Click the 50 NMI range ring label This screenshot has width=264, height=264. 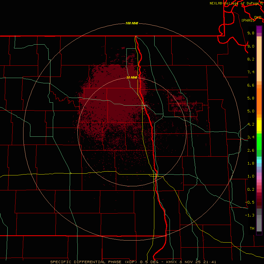point(132,78)
